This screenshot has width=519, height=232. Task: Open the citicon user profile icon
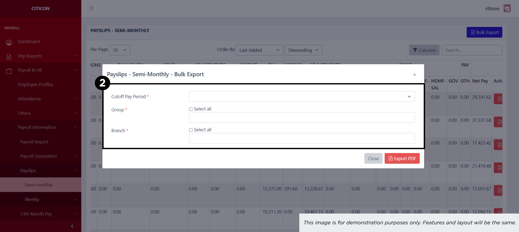(507, 9)
